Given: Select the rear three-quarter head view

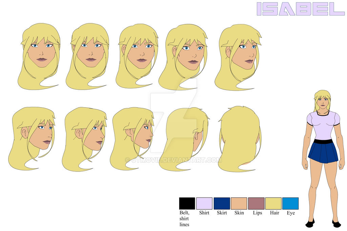Looking at the screenshot, I should 188,139.
